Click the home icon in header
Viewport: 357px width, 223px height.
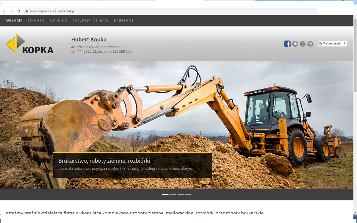[x=295, y=44]
